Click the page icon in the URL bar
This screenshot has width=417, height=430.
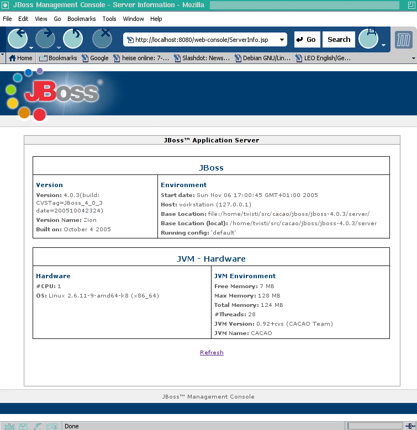(130, 40)
